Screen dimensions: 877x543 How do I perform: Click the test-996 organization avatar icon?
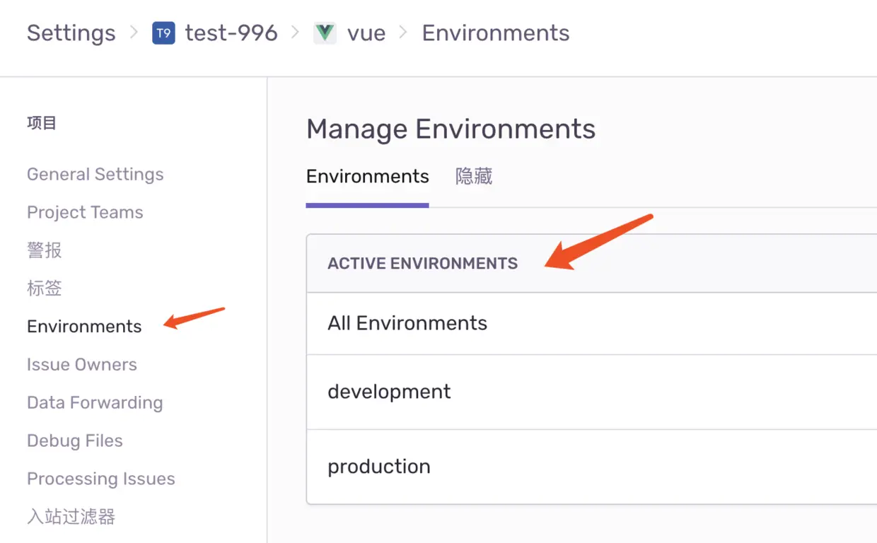tap(163, 33)
